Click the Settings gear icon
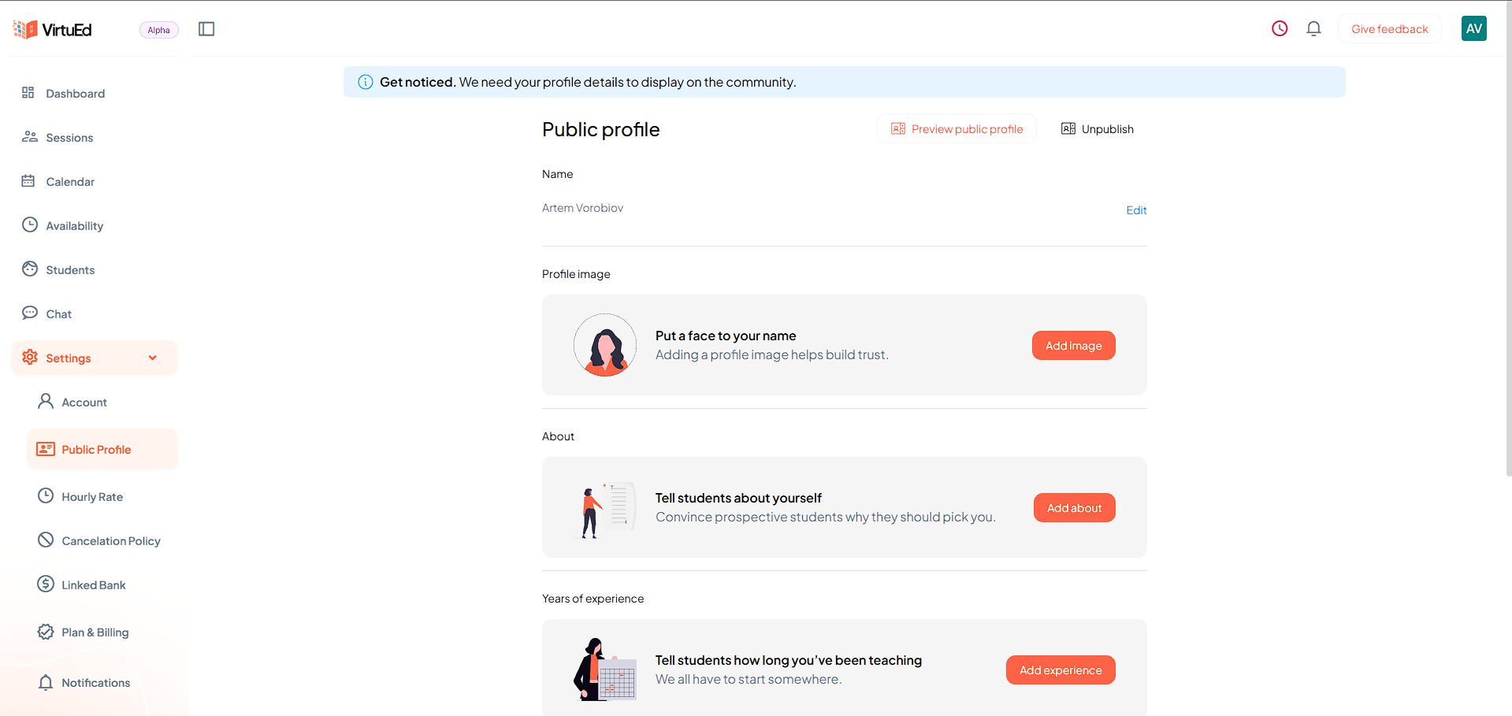Viewport: 1512px width, 716px height. click(x=30, y=358)
